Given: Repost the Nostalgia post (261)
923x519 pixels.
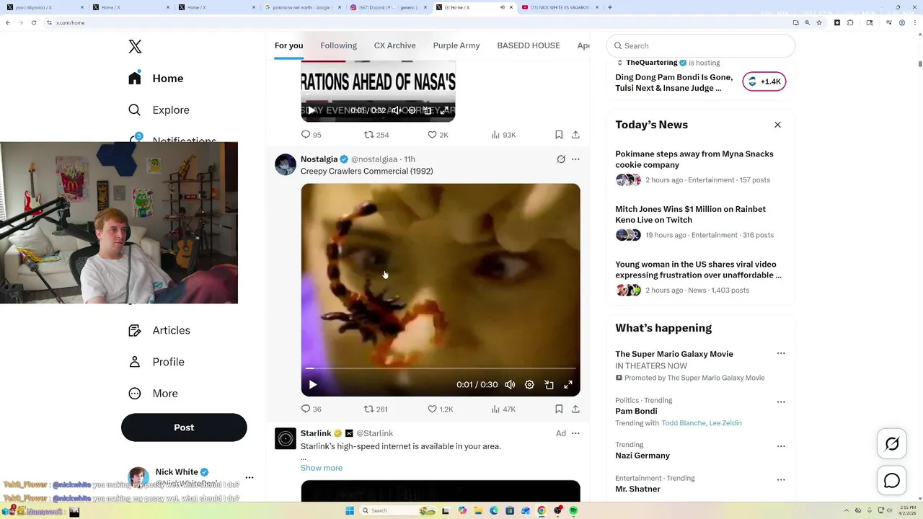Looking at the screenshot, I should click(x=376, y=409).
